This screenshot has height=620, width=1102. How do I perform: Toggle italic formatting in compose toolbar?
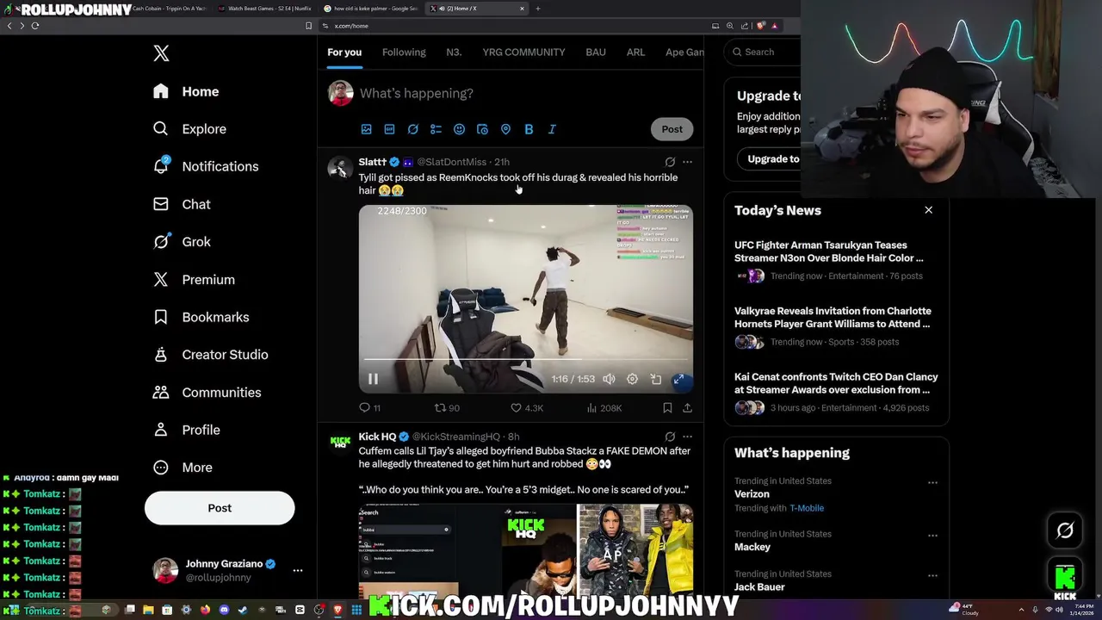(552, 129)
